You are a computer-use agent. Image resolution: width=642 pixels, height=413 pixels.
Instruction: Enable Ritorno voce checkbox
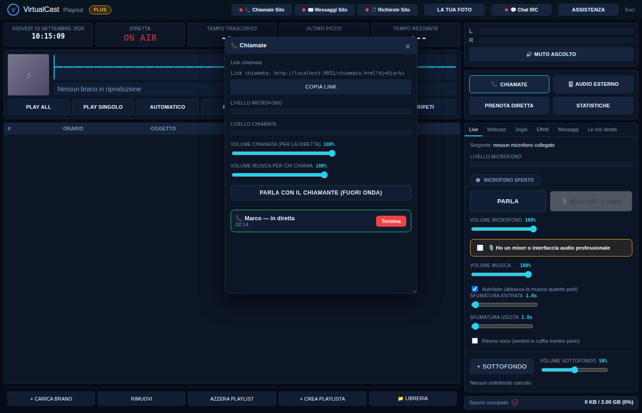pos(475,341)
